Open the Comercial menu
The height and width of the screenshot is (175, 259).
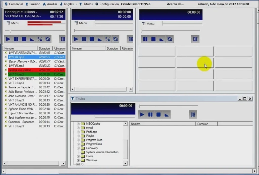pyautogui.click(x=14, y=4)
